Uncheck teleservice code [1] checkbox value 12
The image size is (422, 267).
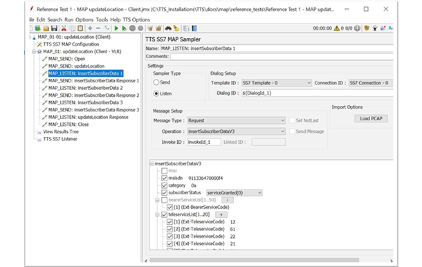(169, 222)
